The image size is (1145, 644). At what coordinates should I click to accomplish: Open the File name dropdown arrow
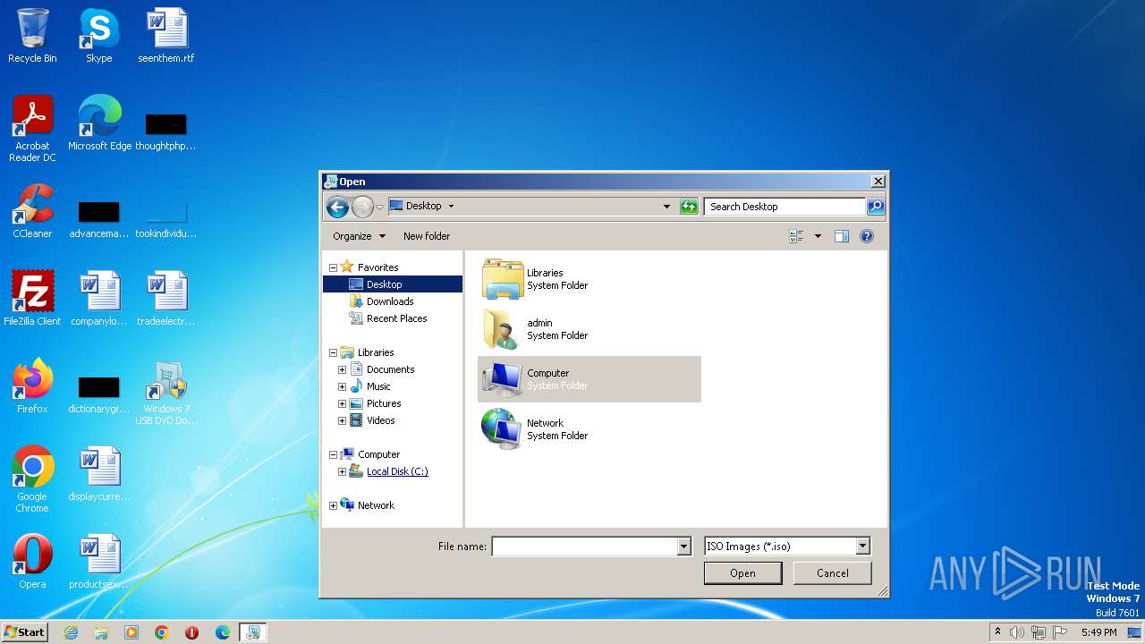[684, 547]
